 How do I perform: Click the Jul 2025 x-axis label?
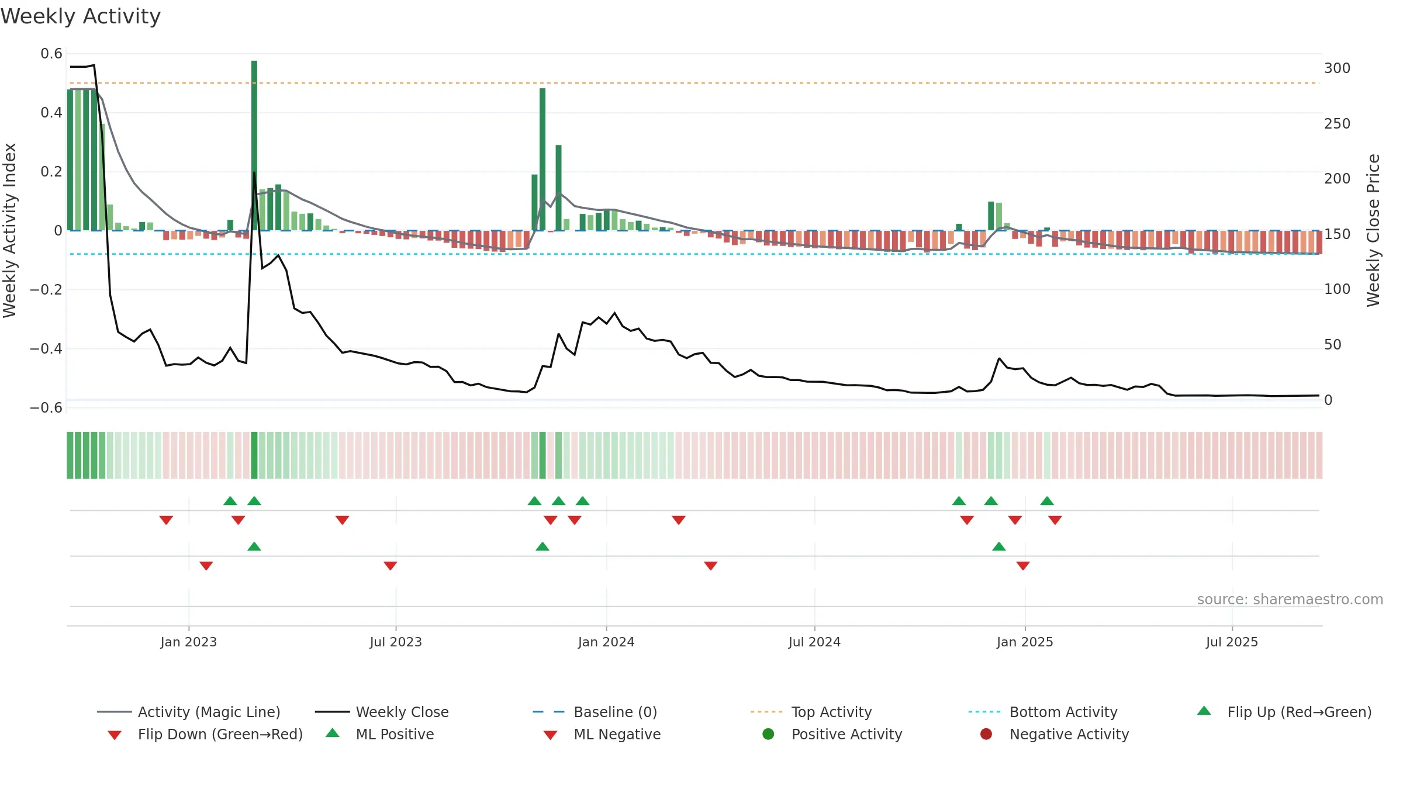(1232, 642)
